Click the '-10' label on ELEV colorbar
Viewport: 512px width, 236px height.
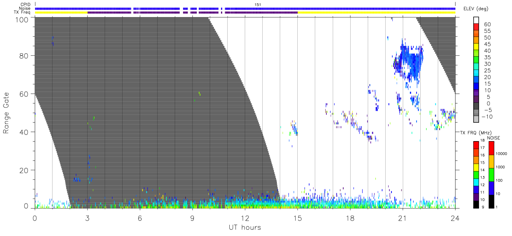click(x=488, y=117)
